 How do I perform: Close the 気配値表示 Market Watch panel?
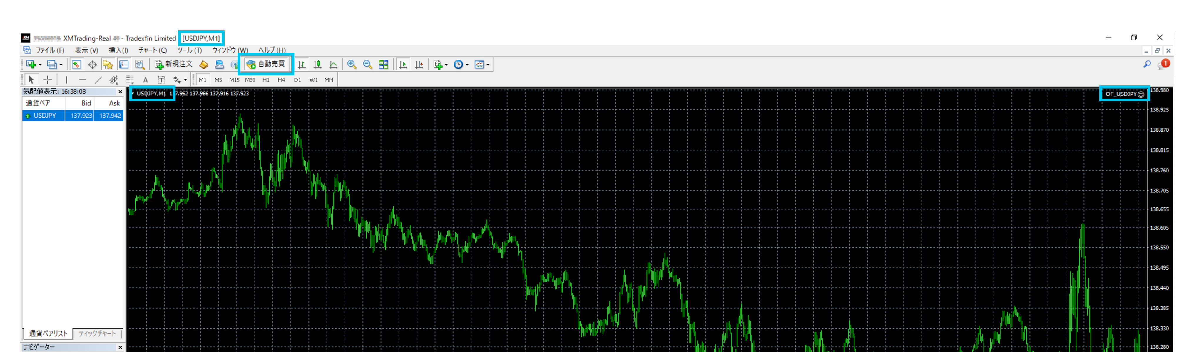pyautogui.click(x=120, y=92)
